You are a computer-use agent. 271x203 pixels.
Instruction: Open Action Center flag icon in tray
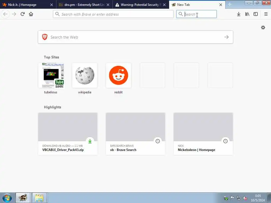click(x=232, y=198)
